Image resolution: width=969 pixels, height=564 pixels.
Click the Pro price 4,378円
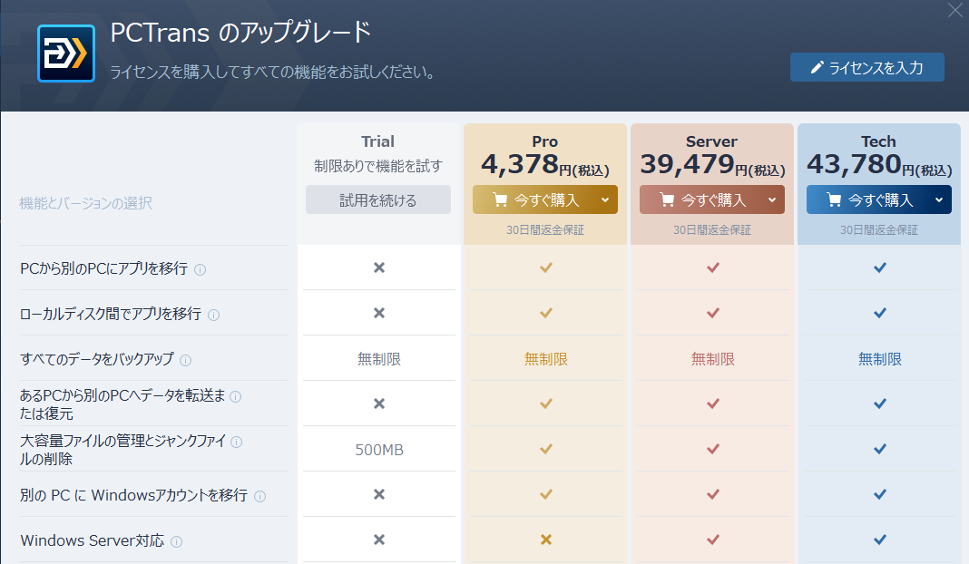tap(545, 165)
